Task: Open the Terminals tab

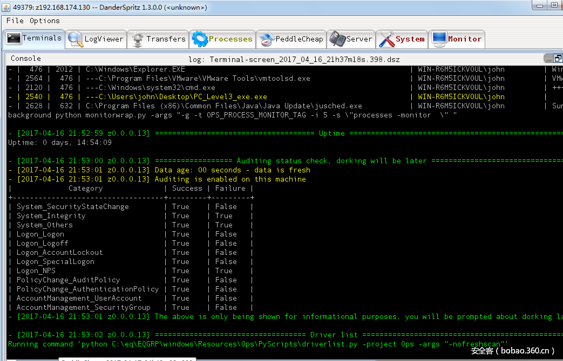Action: tap(35, 38)
